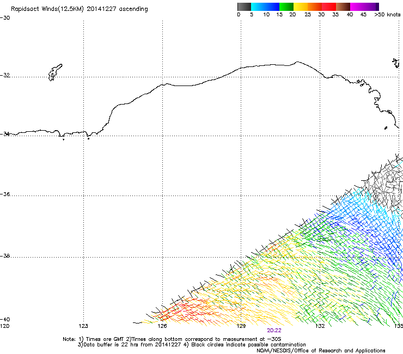Click the legend label '25'

coord(308,15)
